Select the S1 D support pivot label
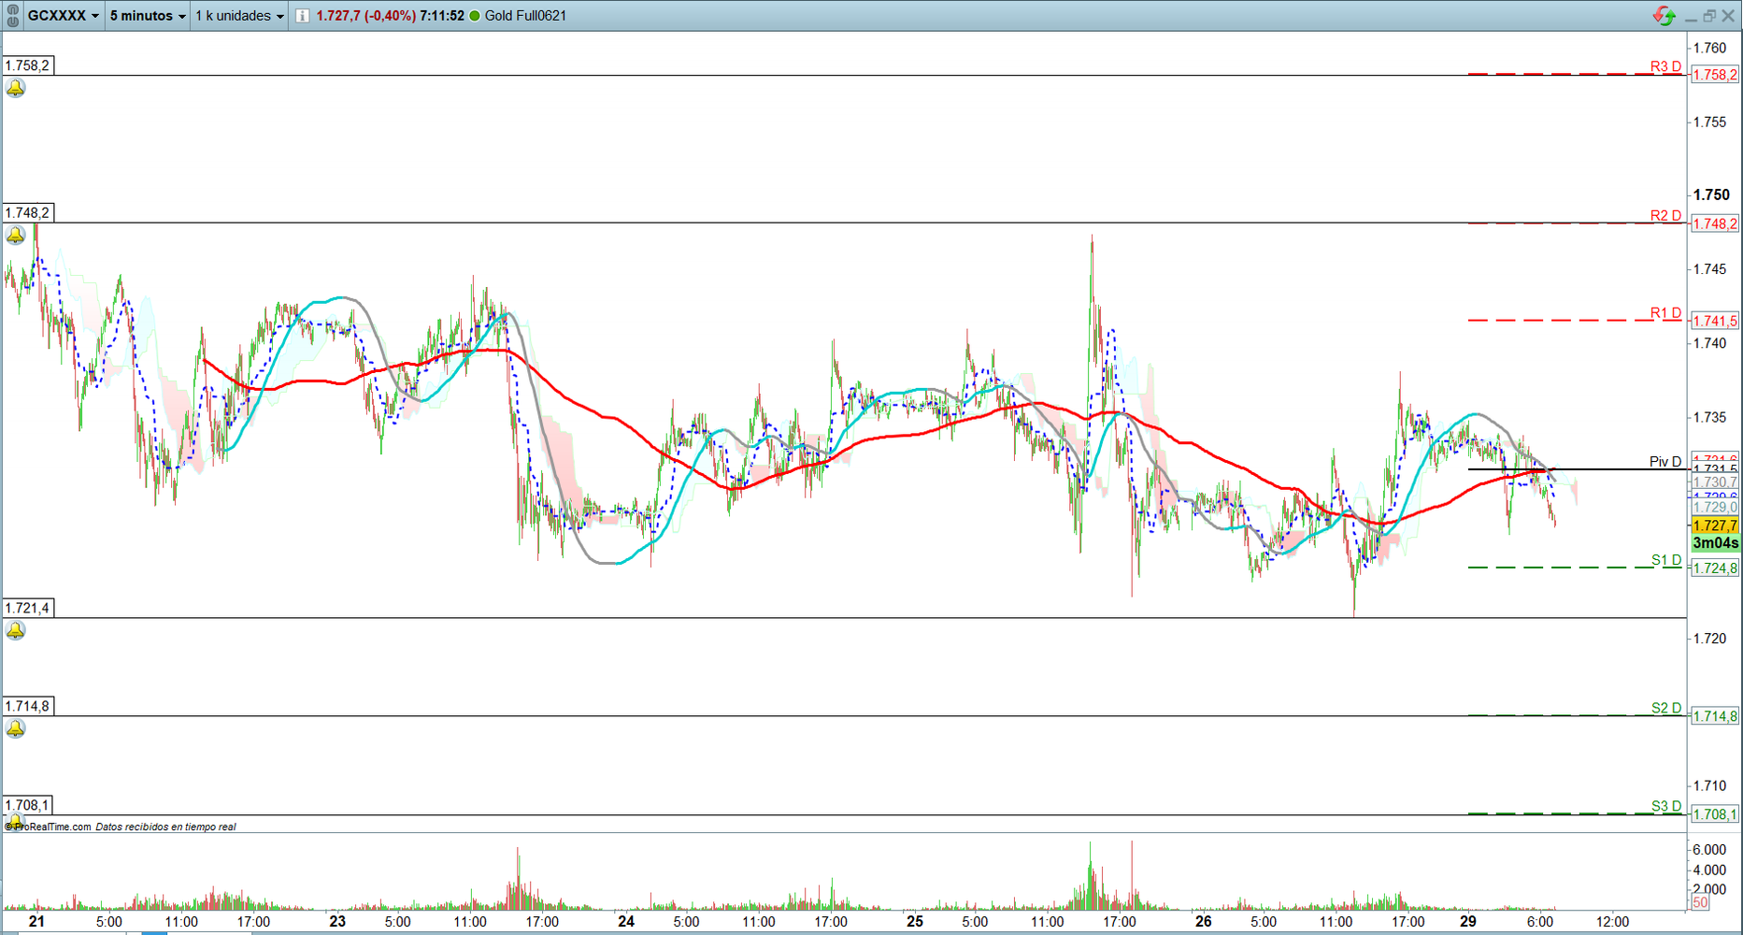The width and height of the screenshot is (1743, 935). click(x=1665, y=560)
